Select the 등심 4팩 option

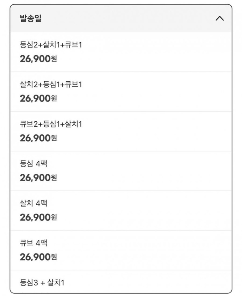(x=33, y=164)
